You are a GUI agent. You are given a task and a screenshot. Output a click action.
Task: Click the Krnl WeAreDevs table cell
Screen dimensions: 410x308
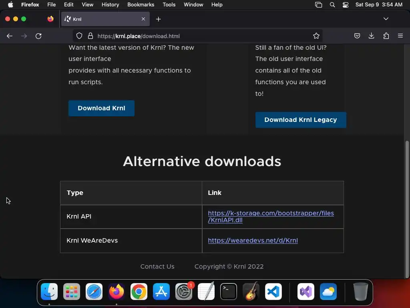point(131,241)
